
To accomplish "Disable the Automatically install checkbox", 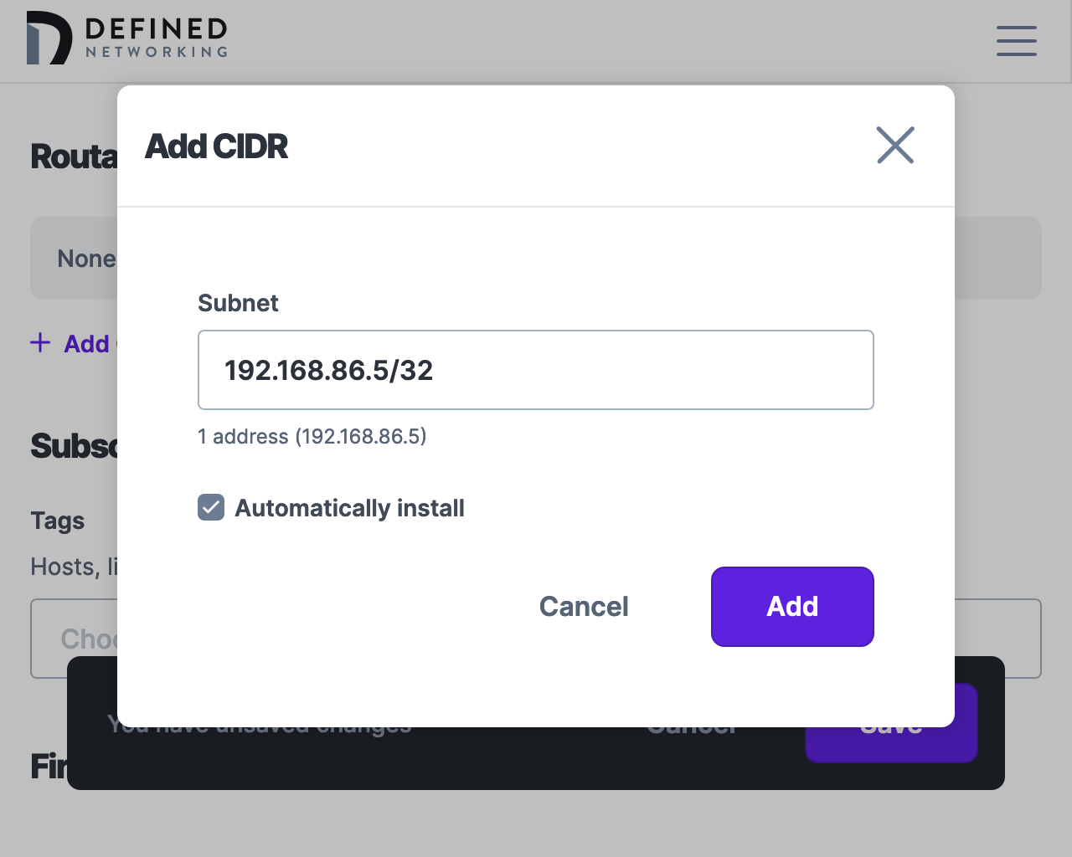I will click(210, 507).
